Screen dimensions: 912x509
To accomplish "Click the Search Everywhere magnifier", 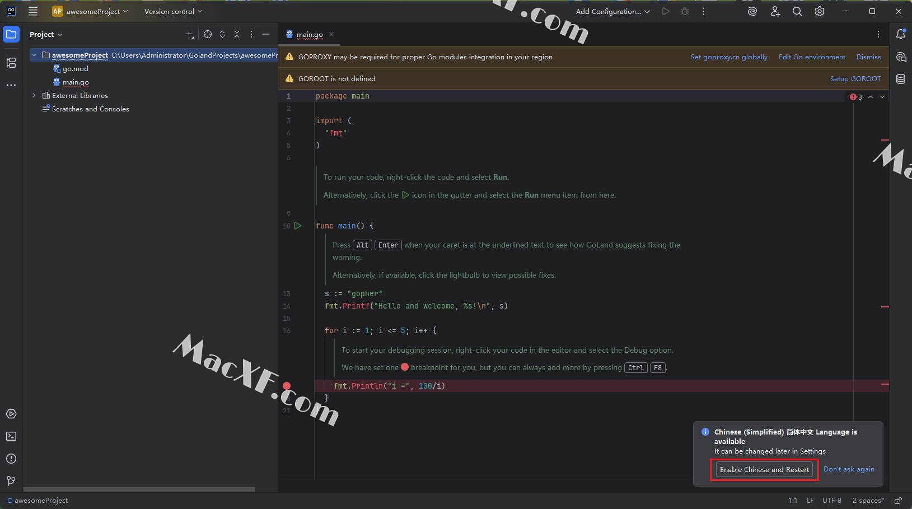I will tap(797, 11).
